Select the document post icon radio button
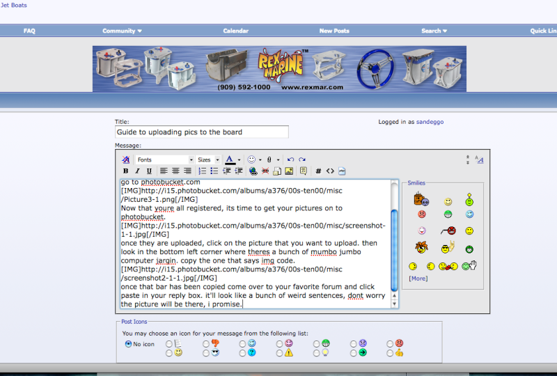 (168, 344)
